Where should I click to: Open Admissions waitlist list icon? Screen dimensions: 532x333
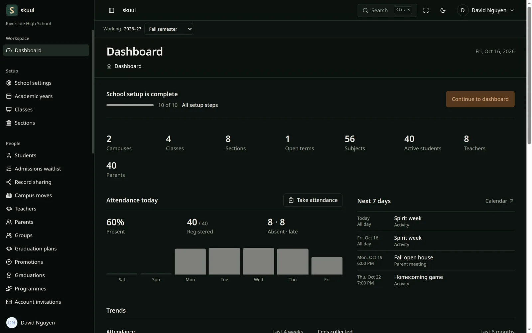click(x=9, y=169)
